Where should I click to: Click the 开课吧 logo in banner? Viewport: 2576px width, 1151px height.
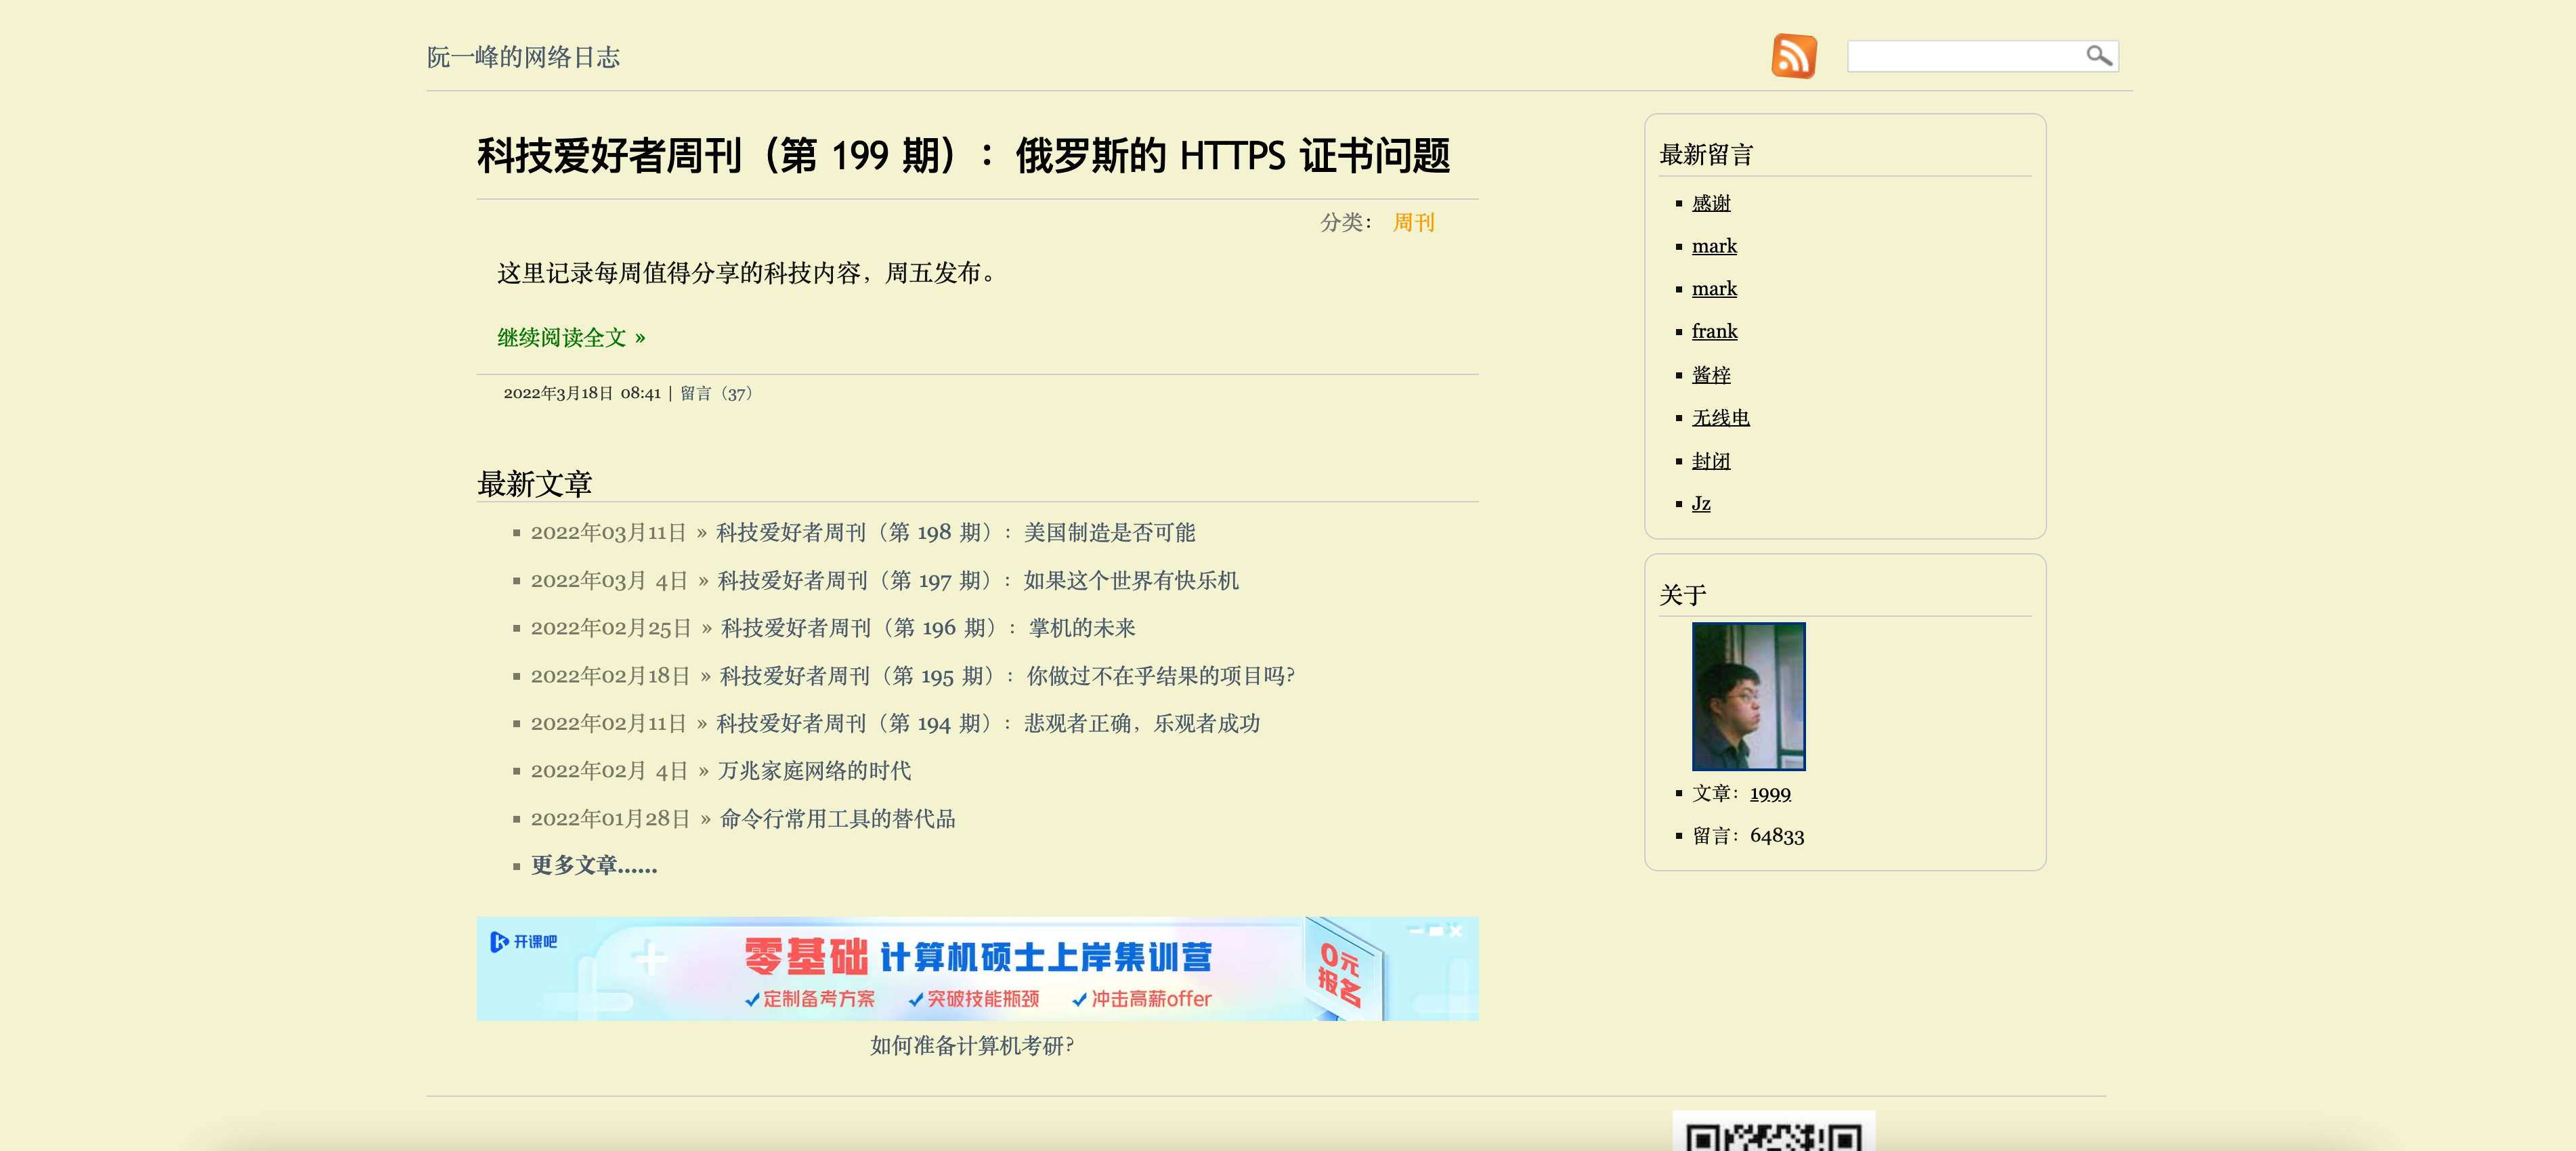point(524,942)
